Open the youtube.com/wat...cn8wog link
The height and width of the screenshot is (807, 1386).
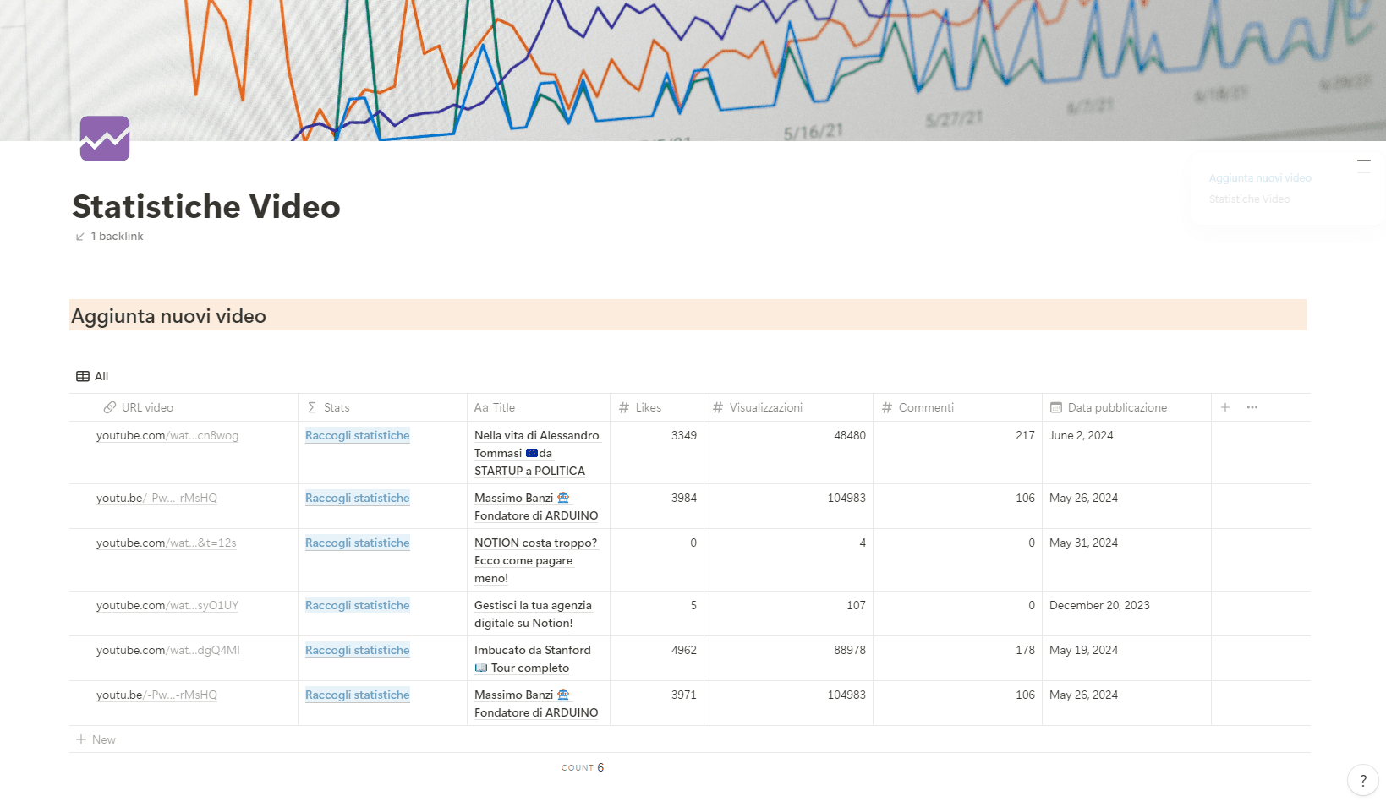167,435
